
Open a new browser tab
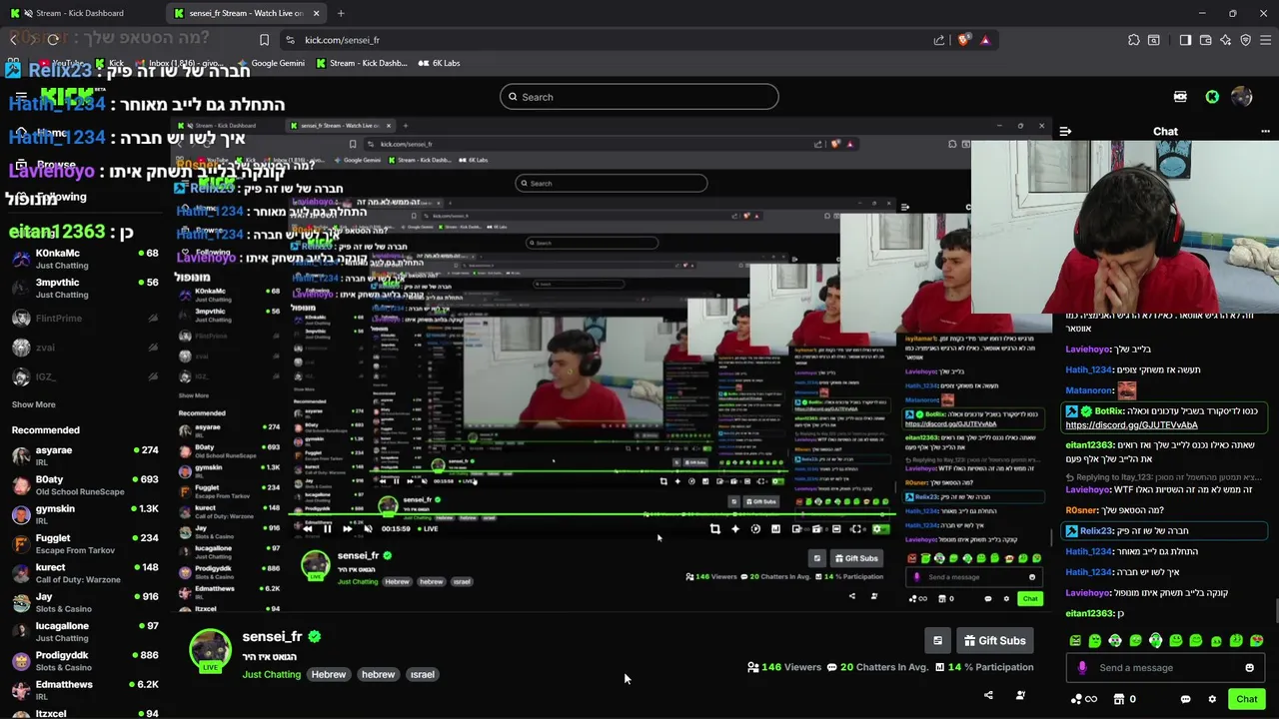tap(341, 13)
